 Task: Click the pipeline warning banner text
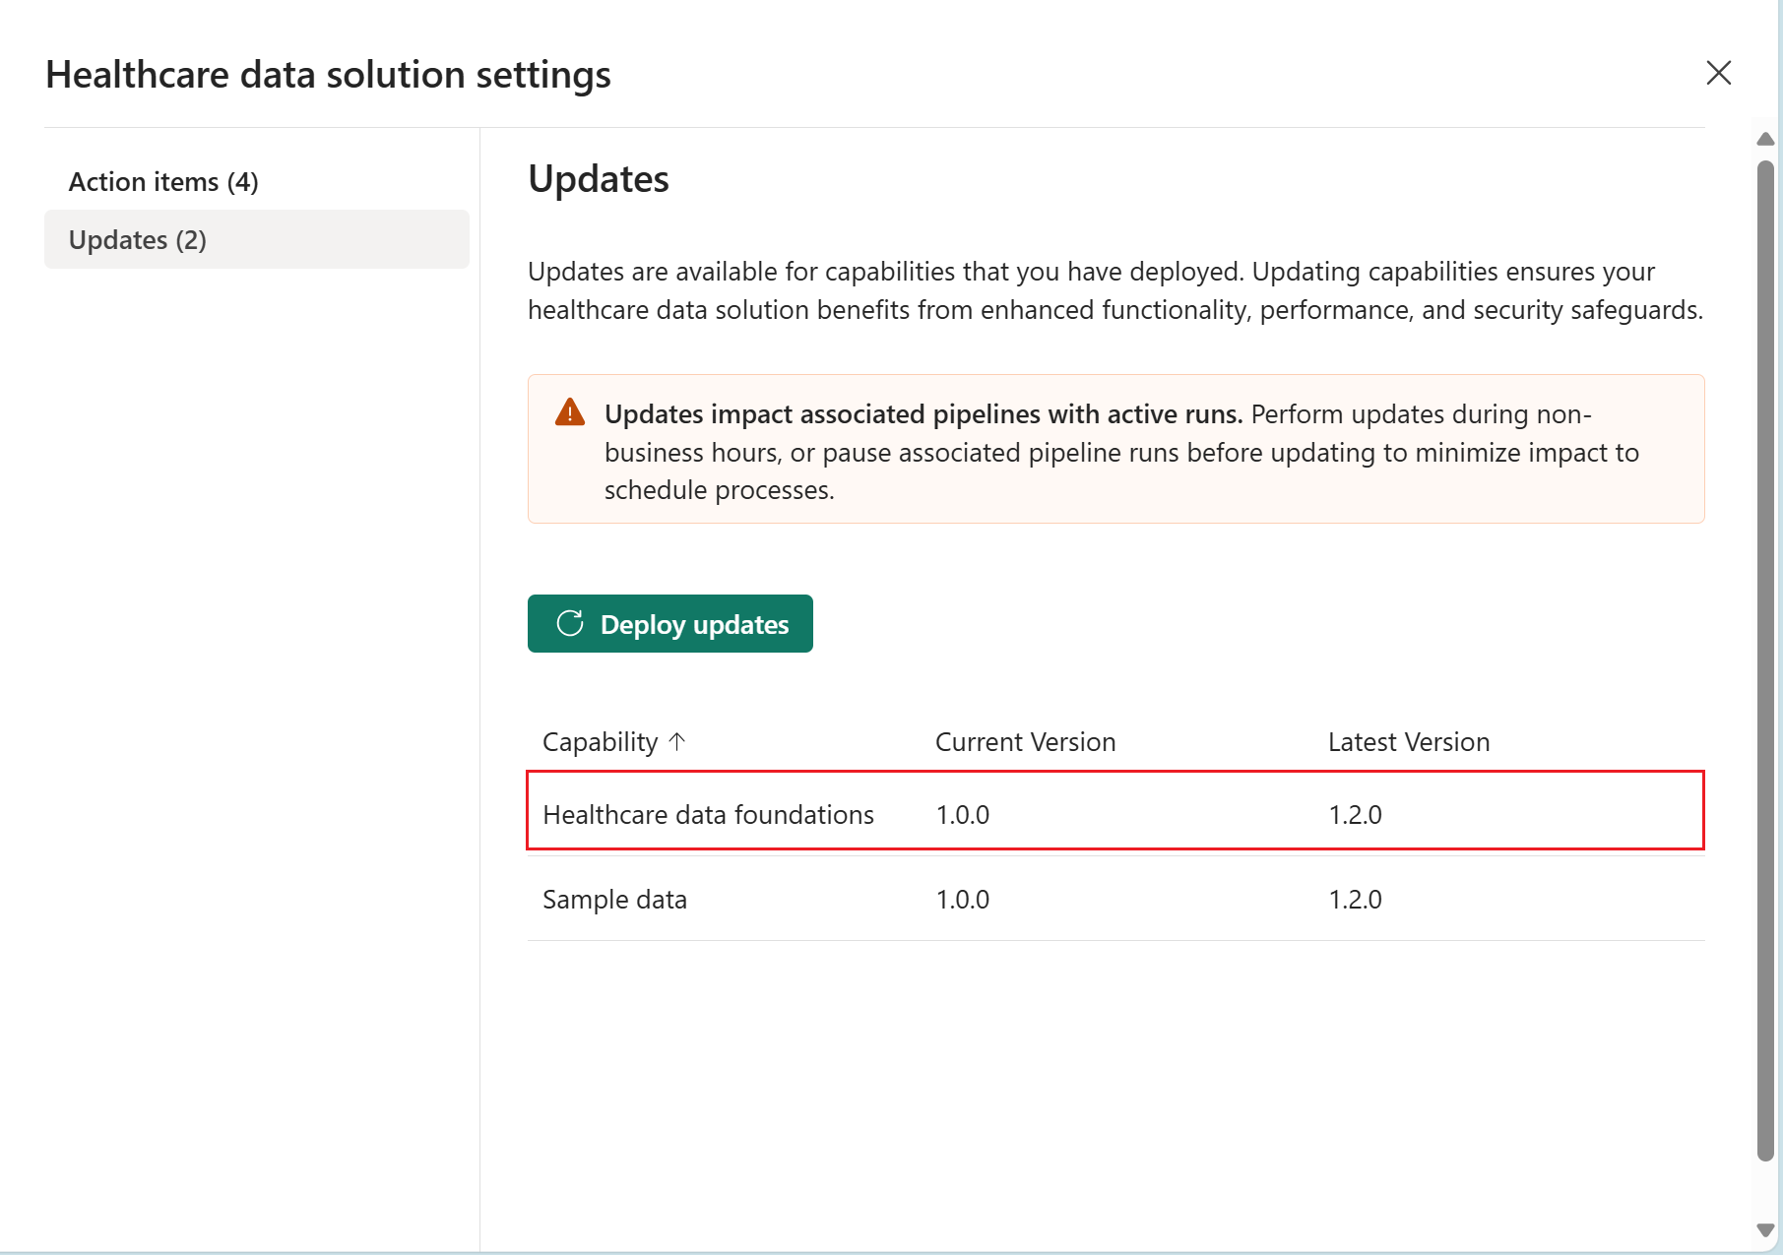pos(1120,452)
